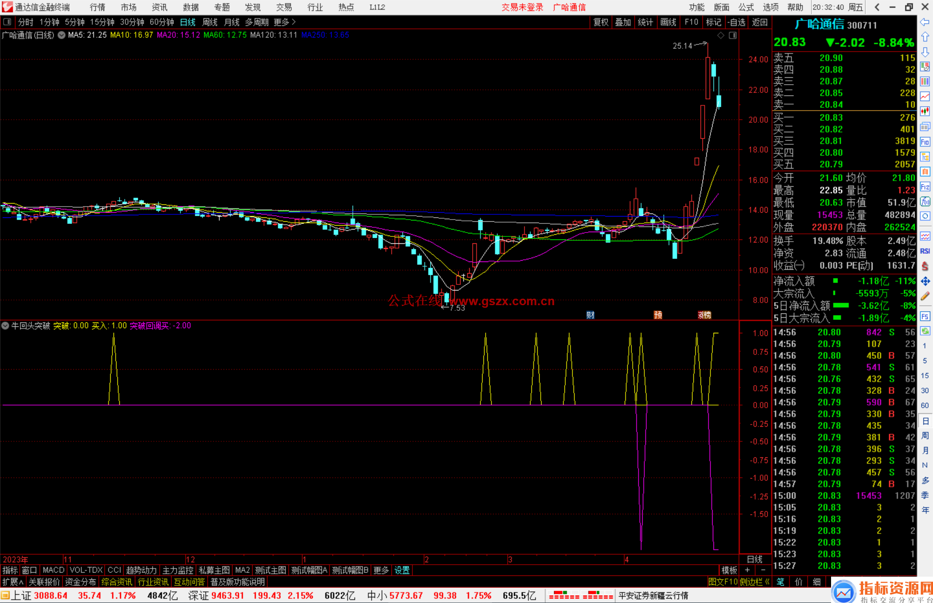Click the stacked windows news sidebar icon
The height and width of the screenshot is (603, 933).
pyautogui.click(x=925, y=127)
